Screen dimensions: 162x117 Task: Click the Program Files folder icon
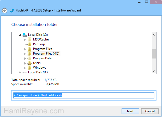pyautogui.click(x=30, y=49)
